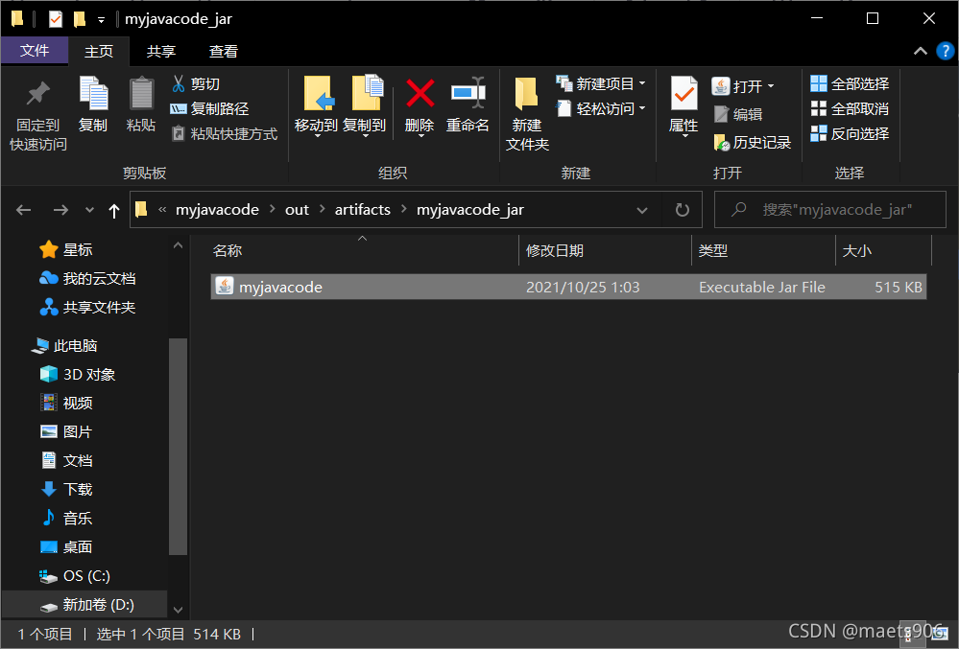This screenshot has width=959, height=649.
Task: Switch to Home (主页) tab
Action: click(x=99, y=51)
